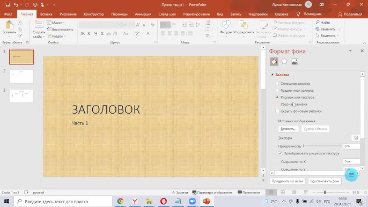The image size is (368, 207).
Task: Select Сплошная заливка radio button
Action: coord(277,84)
